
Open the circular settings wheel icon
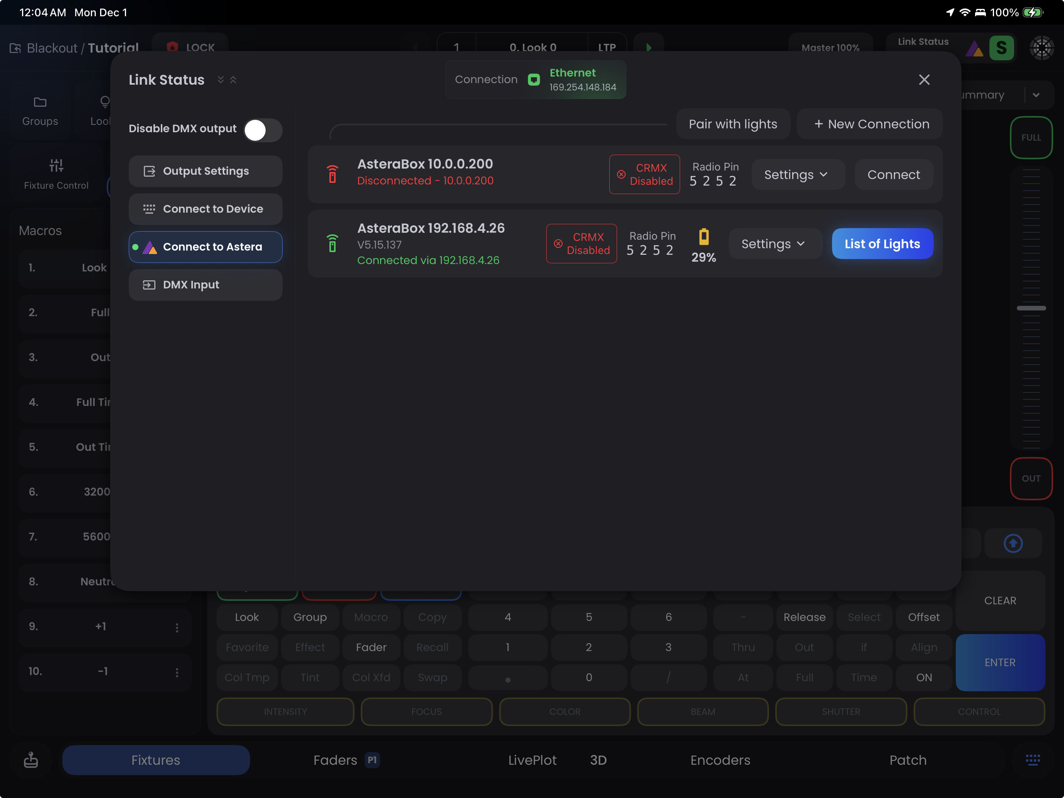point(1042,48)
